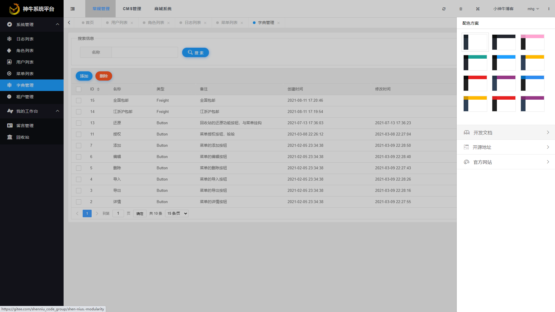Click the blue 搜索 button
The height and width of the screenshot is (312, 555).
point(195,53)
